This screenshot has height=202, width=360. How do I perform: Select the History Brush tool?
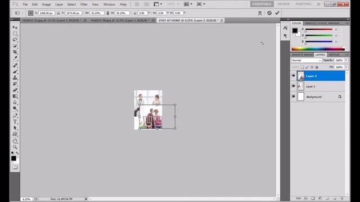[15, 84]
